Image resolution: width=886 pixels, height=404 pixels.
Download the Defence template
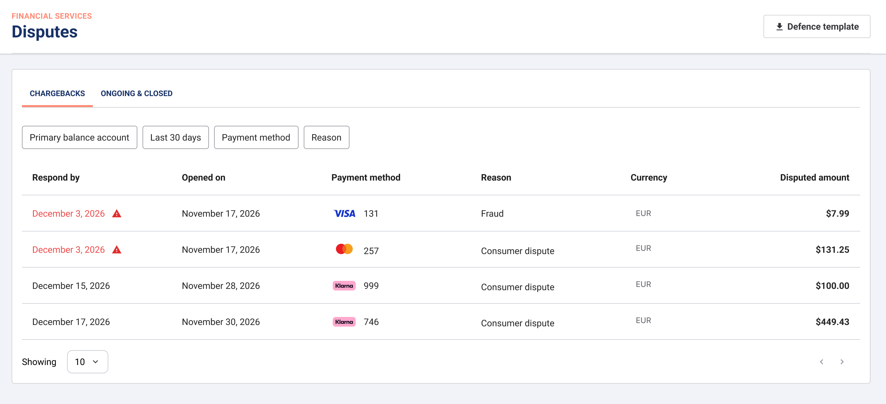(x=817, y=26)
